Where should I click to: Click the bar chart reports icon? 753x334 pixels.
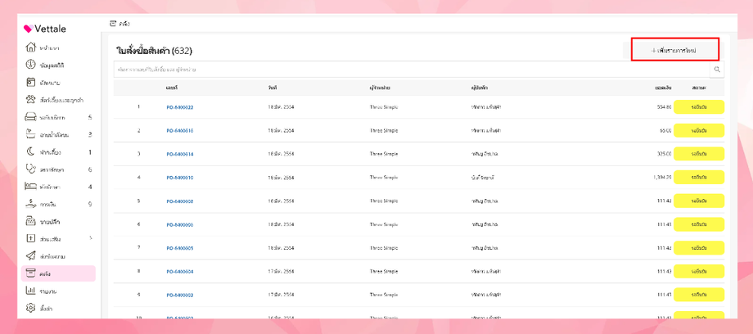click(x=30, y=291)
